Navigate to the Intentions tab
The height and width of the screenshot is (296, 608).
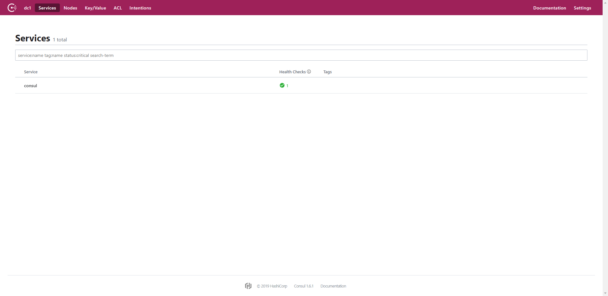pos(140,8)
